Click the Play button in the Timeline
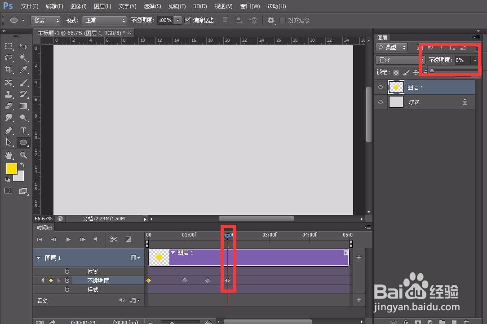 tap(68, 239)
